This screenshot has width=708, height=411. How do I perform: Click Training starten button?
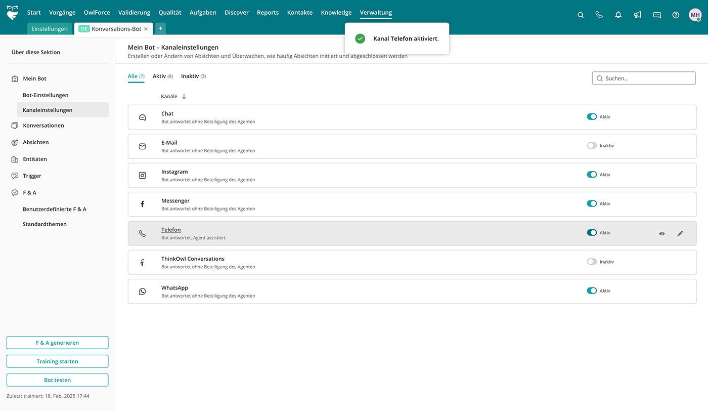tap(57, 361)
